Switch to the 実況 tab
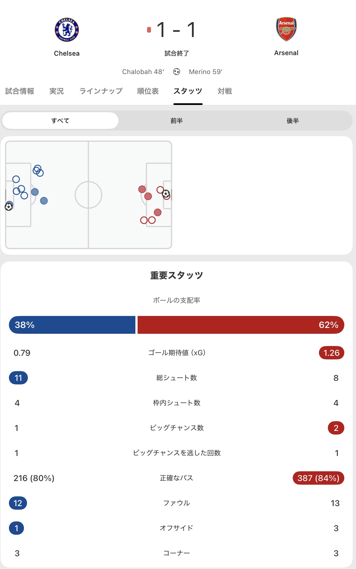 (x=57, y=91)
